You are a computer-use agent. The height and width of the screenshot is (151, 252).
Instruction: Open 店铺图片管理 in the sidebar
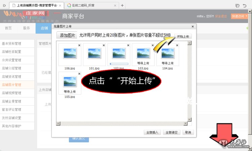[12, 85]
